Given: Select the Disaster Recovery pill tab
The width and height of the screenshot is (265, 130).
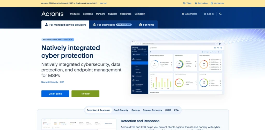Looking at the screenshot, I should point(152,110).
